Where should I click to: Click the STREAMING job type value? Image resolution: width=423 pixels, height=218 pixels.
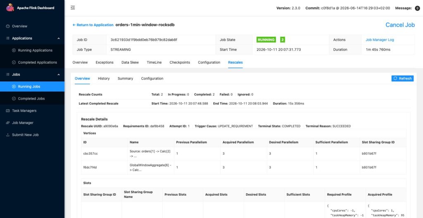[121, 50]
